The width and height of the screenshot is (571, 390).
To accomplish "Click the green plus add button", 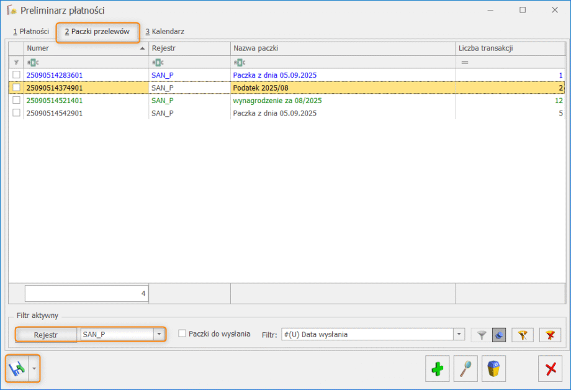I will pos(438,369).
